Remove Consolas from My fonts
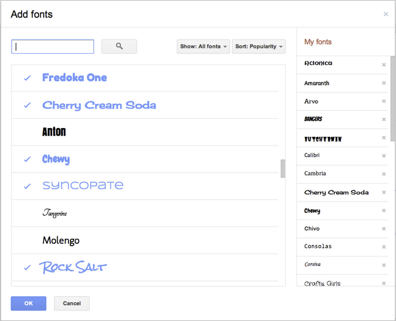 tap(384, 247)
